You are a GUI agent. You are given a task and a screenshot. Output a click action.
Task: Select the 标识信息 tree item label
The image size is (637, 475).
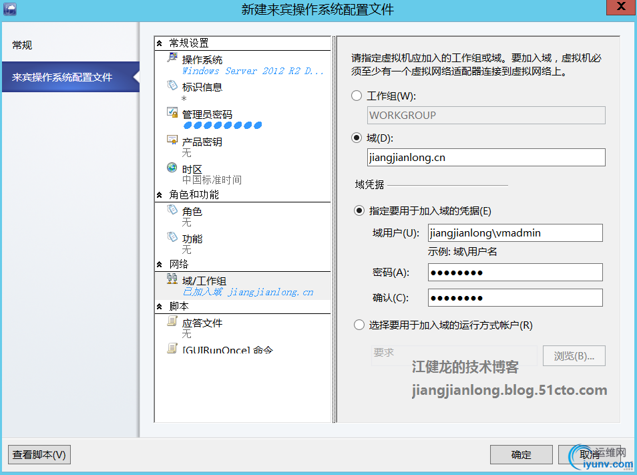202,88
